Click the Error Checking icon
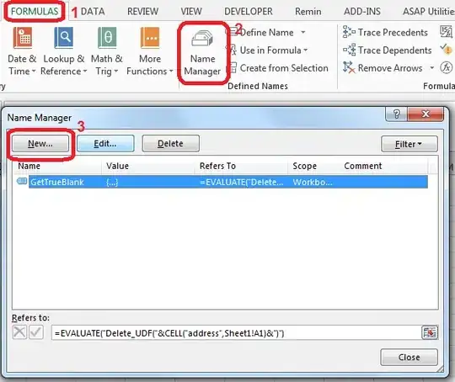 [x=446, y=50]
